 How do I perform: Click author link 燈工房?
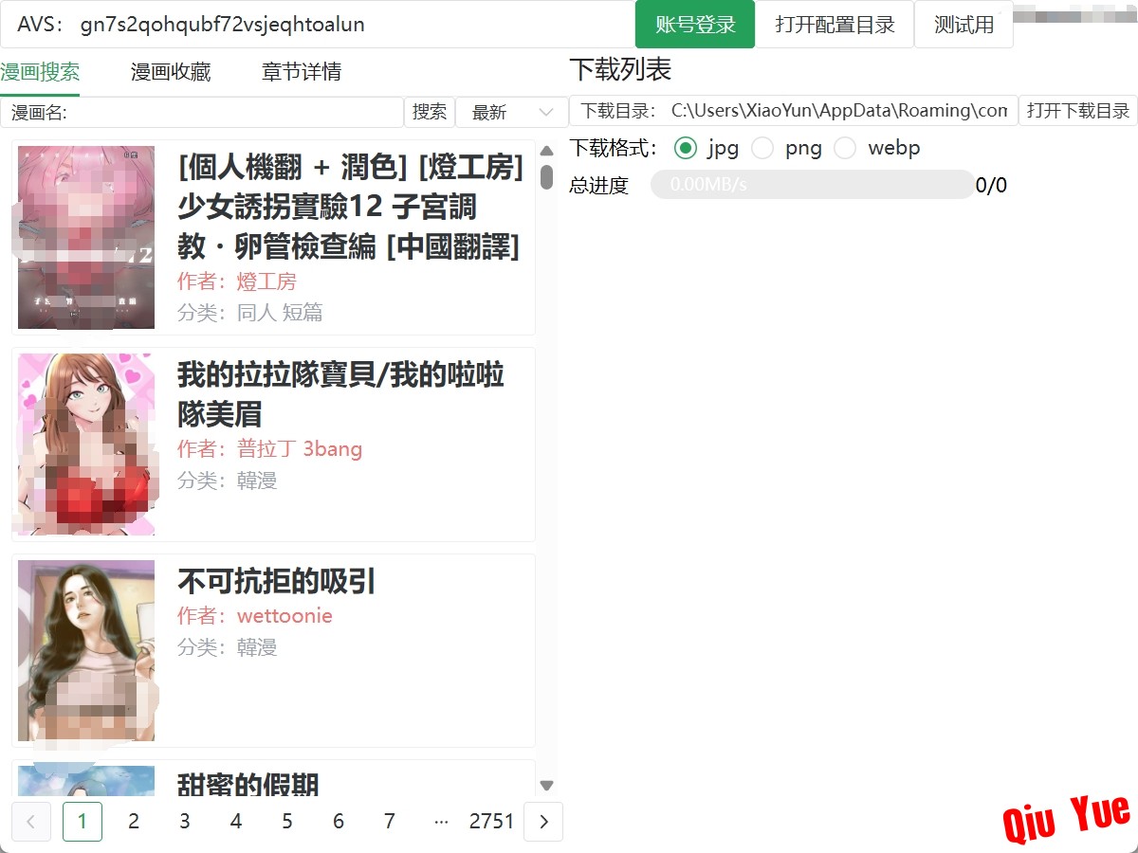pos(266,281)
